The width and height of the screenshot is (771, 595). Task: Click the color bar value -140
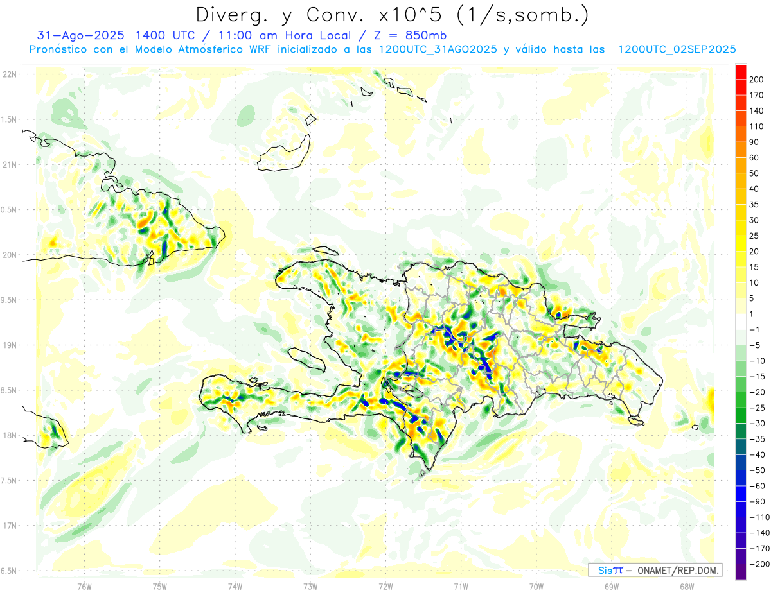pyautogui.click(x=759, y=533)
